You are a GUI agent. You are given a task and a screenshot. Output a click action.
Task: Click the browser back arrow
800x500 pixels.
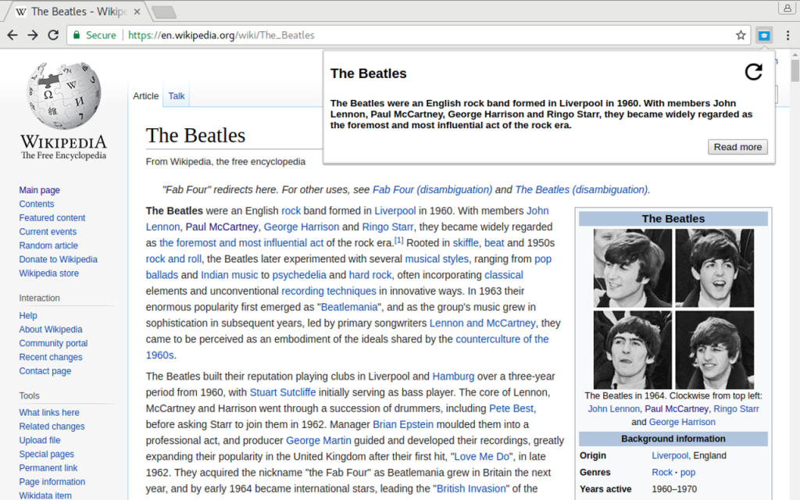tap(12, 35)
